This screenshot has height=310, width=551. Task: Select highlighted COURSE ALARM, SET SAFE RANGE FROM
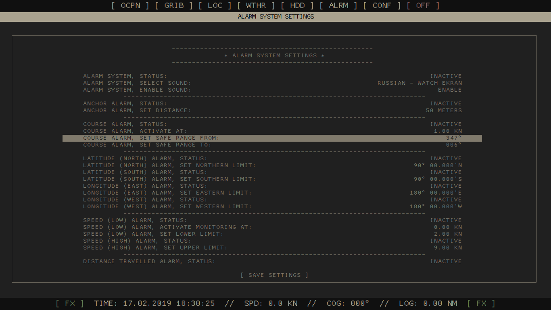(272, 138)
